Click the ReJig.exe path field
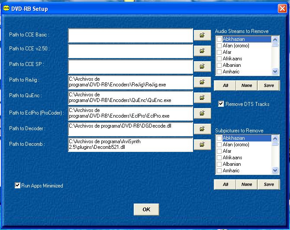The height and width of the screenshot is (230, 290). pos(131,82)
